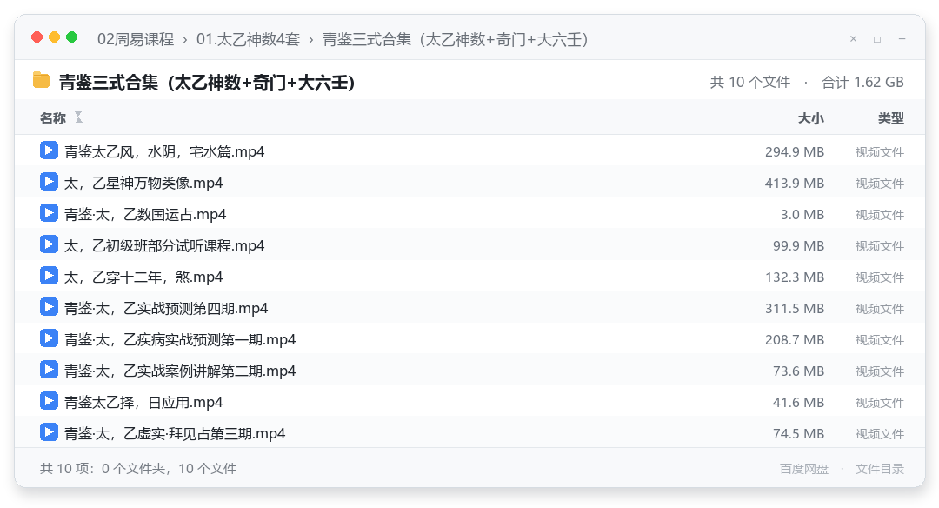Screen dimensions: 939x508
Task: Navigate to 01.太乙神数4套 breadcrumb folder
Action: pos(248,39)
